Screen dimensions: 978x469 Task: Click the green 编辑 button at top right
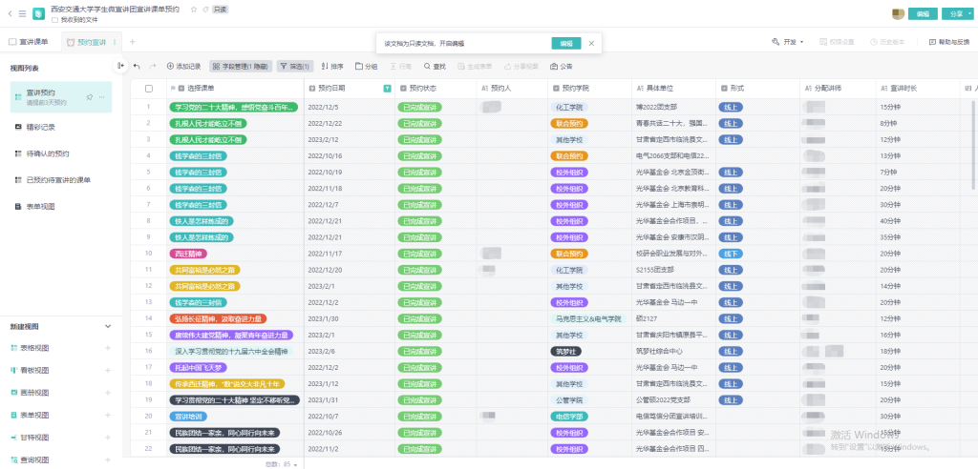point(924,13)
